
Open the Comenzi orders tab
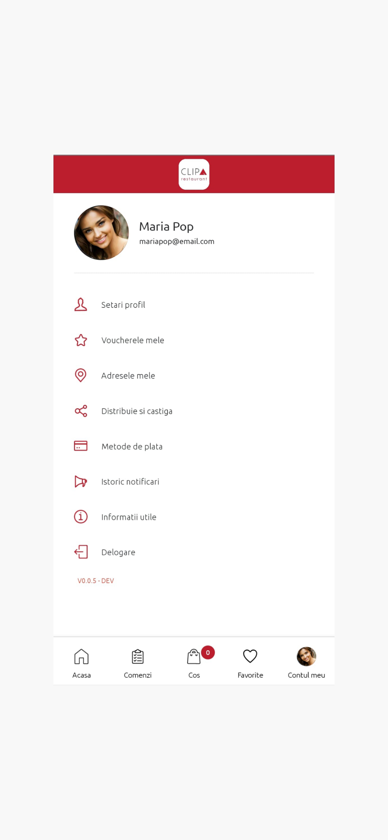coord(138,663)
